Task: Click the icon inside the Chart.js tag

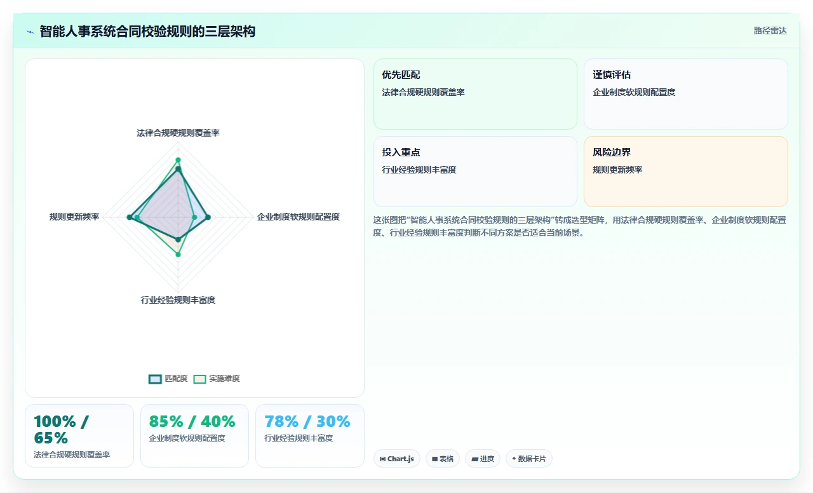Action: [382, 459]
